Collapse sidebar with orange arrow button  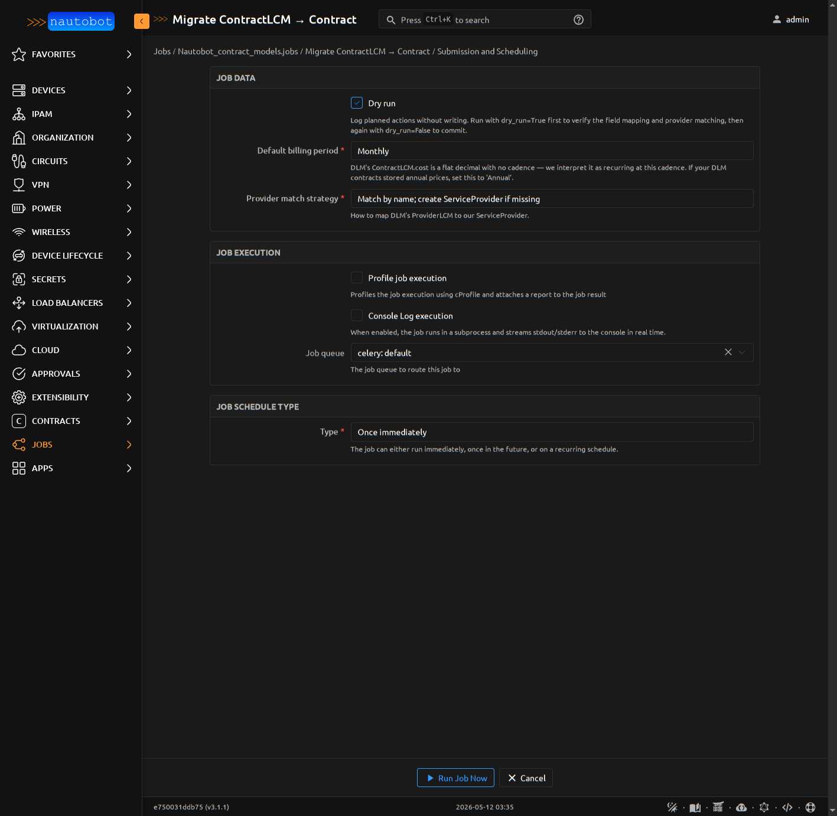(142, 21)
